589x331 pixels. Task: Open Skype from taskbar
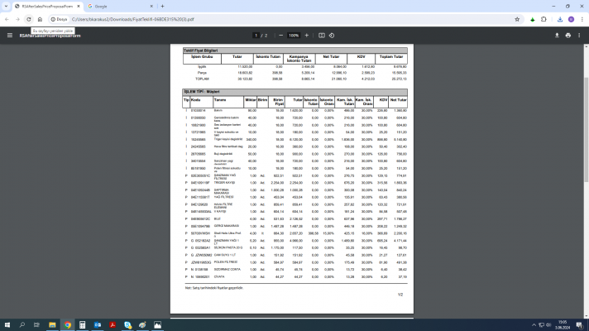(127, 325)
